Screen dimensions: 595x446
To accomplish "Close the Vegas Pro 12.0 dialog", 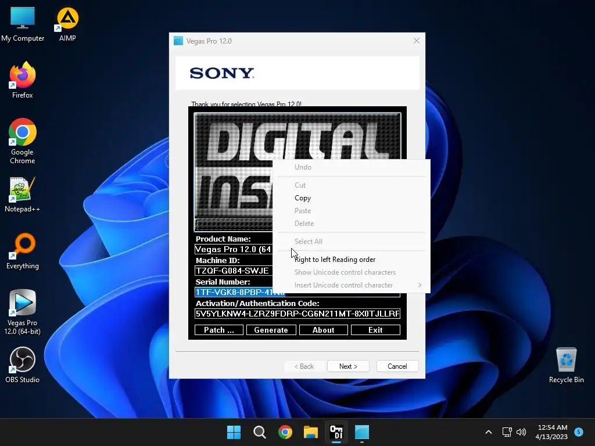I will pos(416,41).
